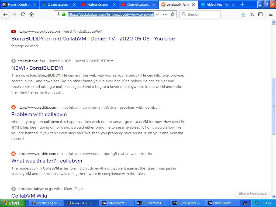Click the system tray network icon near clock
The width and height of the screenshot is (276, 207).
pos(256,203)
